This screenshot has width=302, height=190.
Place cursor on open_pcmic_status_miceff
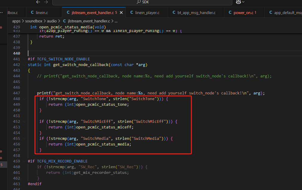pyautogui.click(x=104, y=127)
